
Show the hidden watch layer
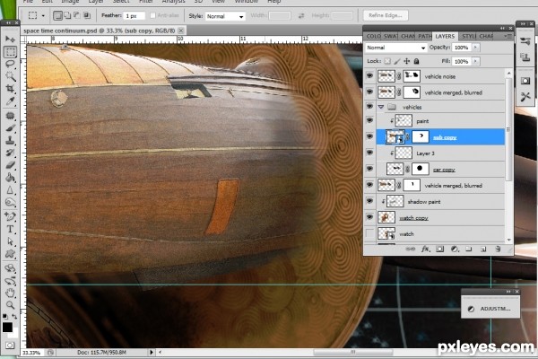click(369, 233)
